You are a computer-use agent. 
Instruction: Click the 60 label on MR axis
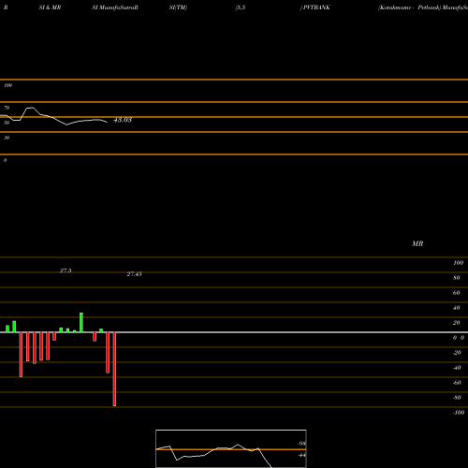tap(456, 293)
